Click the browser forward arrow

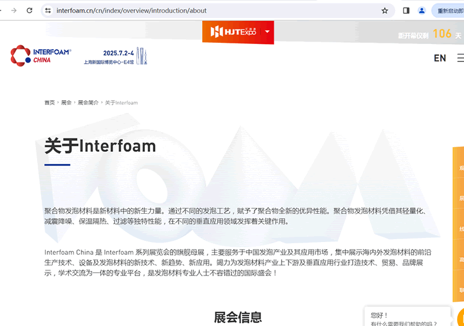[14, 10]
